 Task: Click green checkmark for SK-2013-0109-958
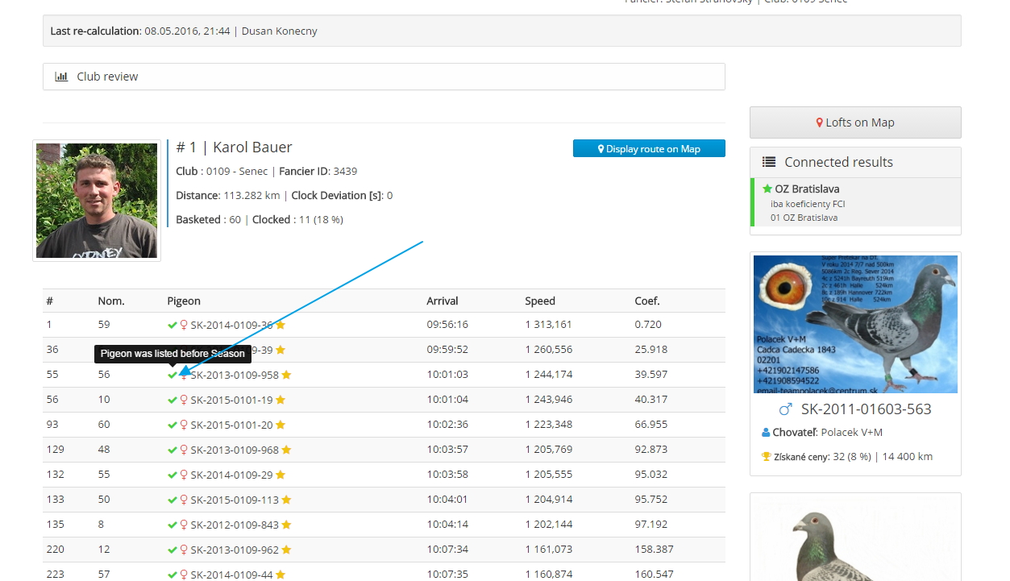pyautogui.click(x=172, y=375)
